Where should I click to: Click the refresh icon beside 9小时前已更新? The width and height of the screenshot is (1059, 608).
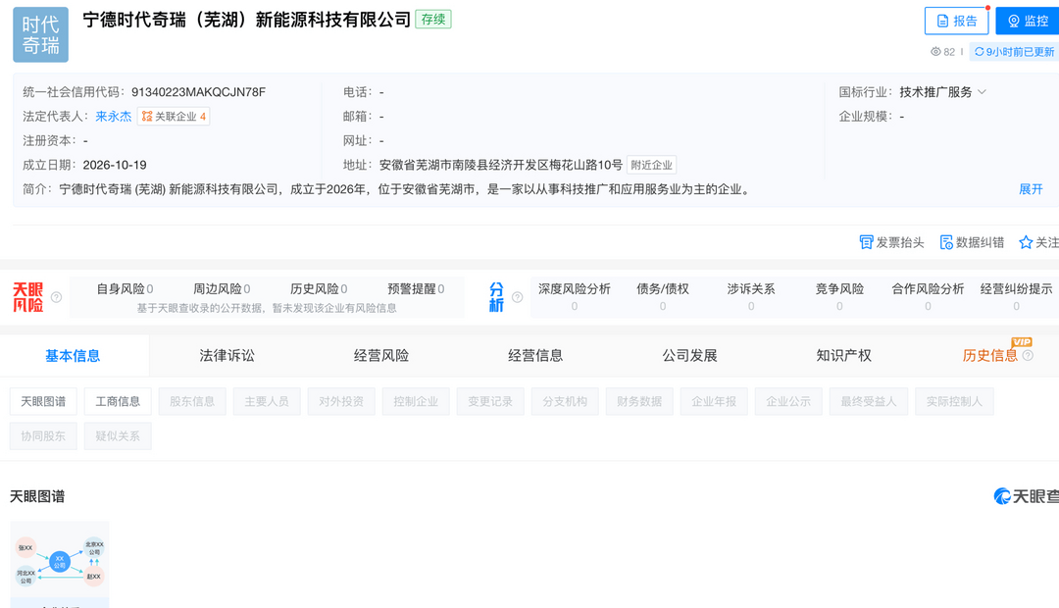point(979,52)
